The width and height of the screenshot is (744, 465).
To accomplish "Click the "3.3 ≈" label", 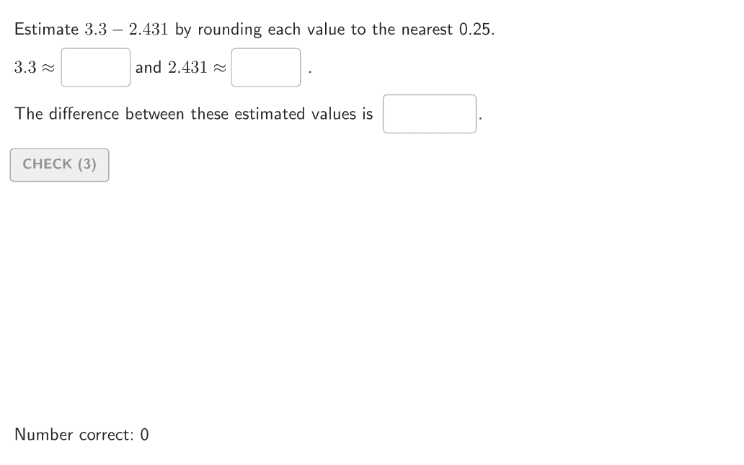I will tap(35, 68).
